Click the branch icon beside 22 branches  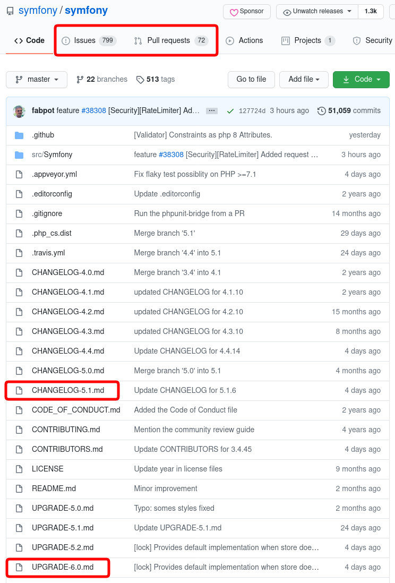click(80, 80)
